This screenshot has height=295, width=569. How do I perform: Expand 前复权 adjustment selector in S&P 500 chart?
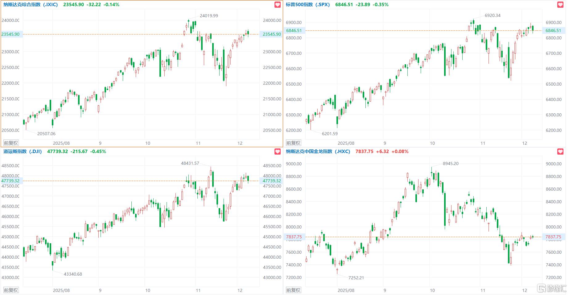tap(293, 143)
